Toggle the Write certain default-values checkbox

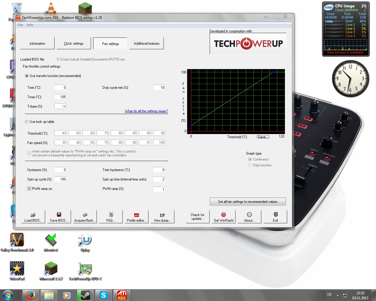(29, 153)
